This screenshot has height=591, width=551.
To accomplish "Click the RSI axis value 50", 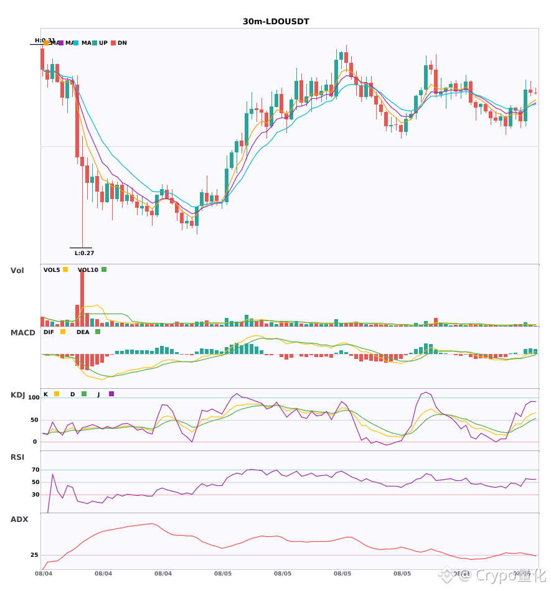I will click(35, 482).
